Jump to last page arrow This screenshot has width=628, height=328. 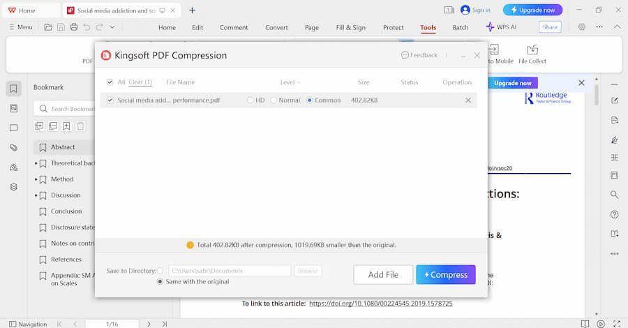click(165, 324)
